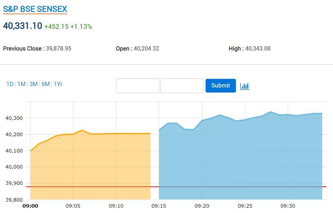The image size is (333, 213).
Task: Click the Previous Close value 39,878.95
Action: pos(58,48)
